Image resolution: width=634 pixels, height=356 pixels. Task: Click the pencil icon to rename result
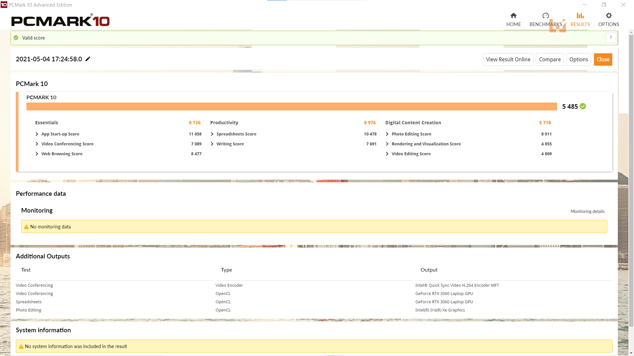(x=88, y=59)
